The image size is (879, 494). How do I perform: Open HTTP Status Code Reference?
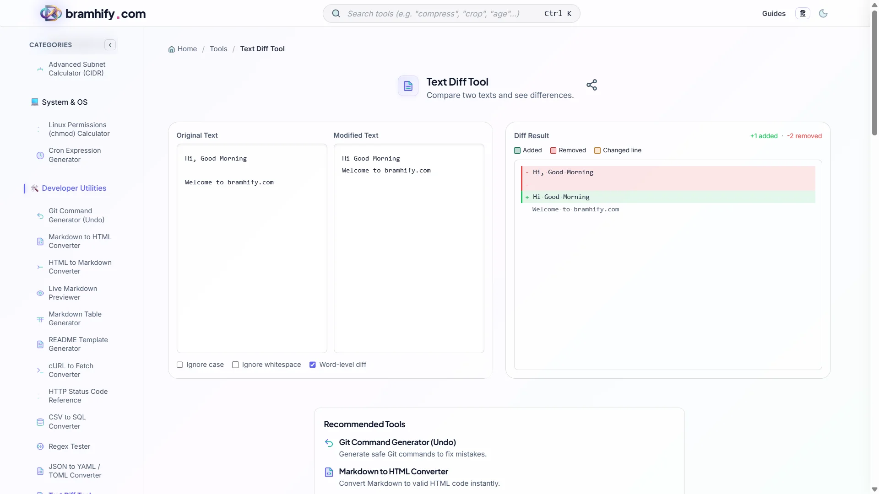tap(78, 396)
